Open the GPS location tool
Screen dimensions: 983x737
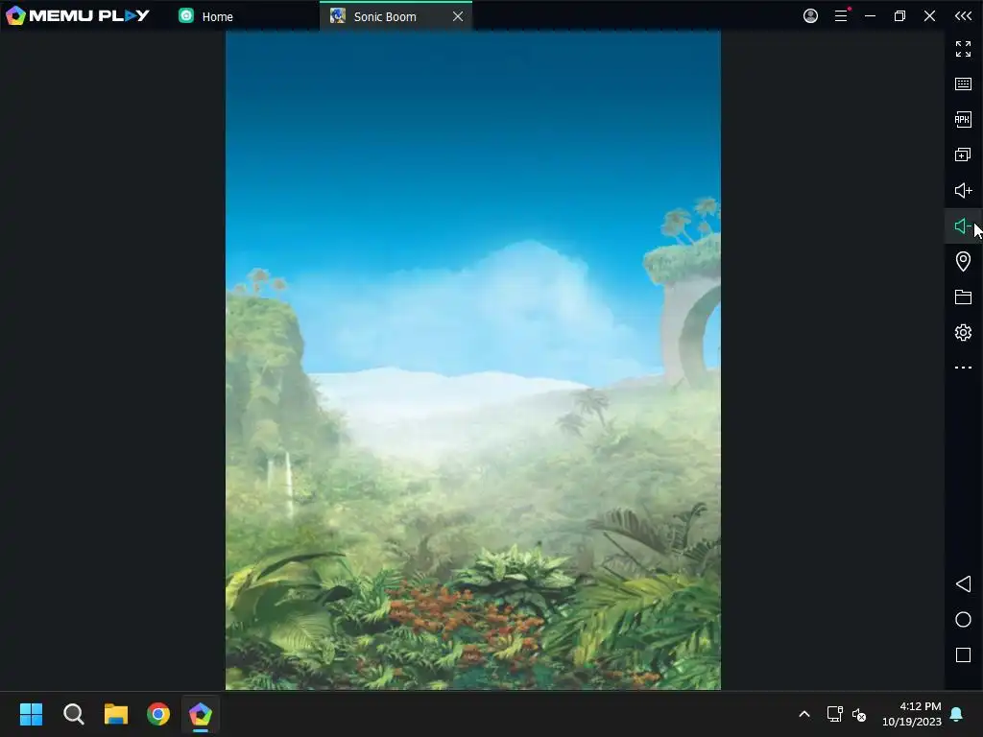click(963, 261)
